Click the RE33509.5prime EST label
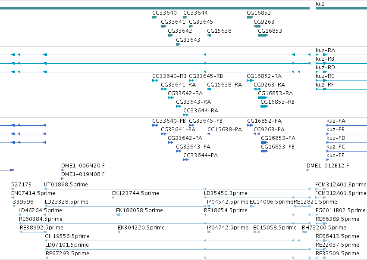 [337, 254]
